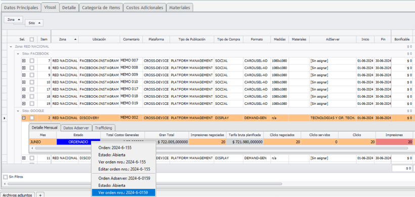Click the Clicks negociados column header
The width and height of the screenshot is (415, 197).
[x=283, y=135]
